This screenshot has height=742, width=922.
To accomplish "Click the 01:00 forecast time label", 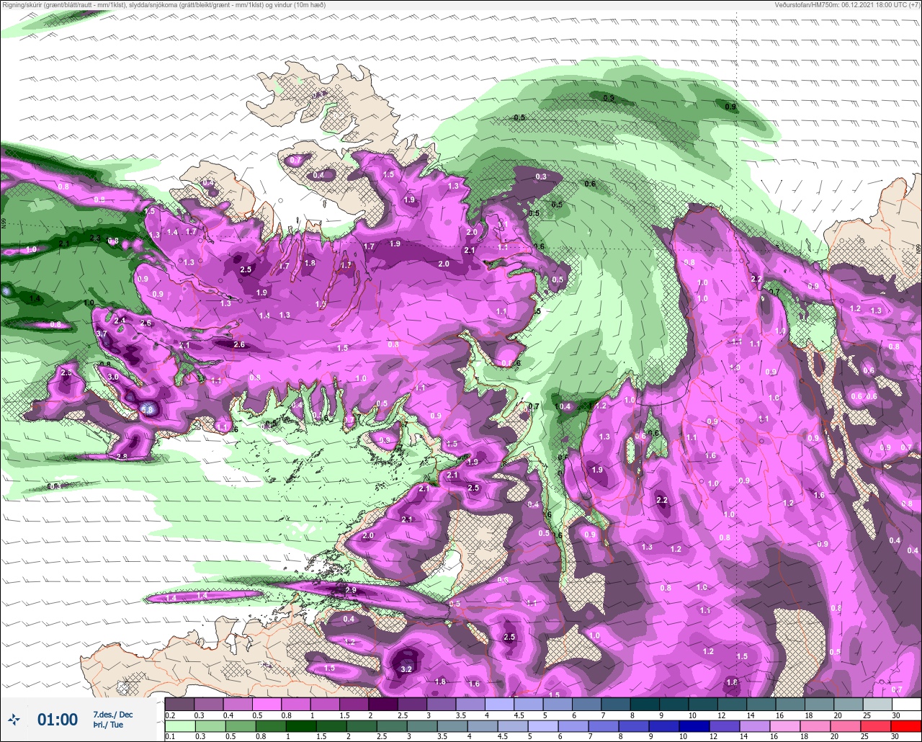I will [x=58, y=720].
